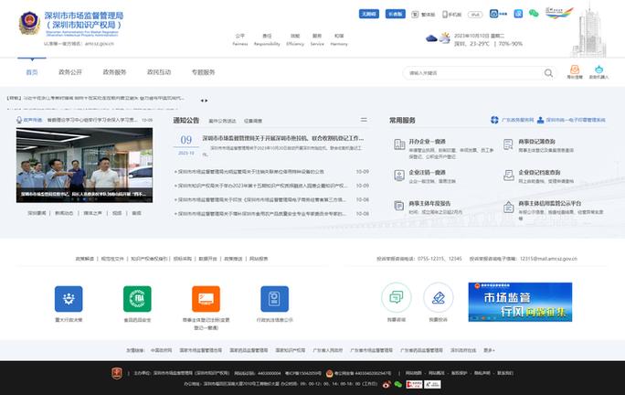The height and width of the screenshot is (395, 625).
Task: Select the 专题服务 navigation item
Action: [x=203, y=71]
